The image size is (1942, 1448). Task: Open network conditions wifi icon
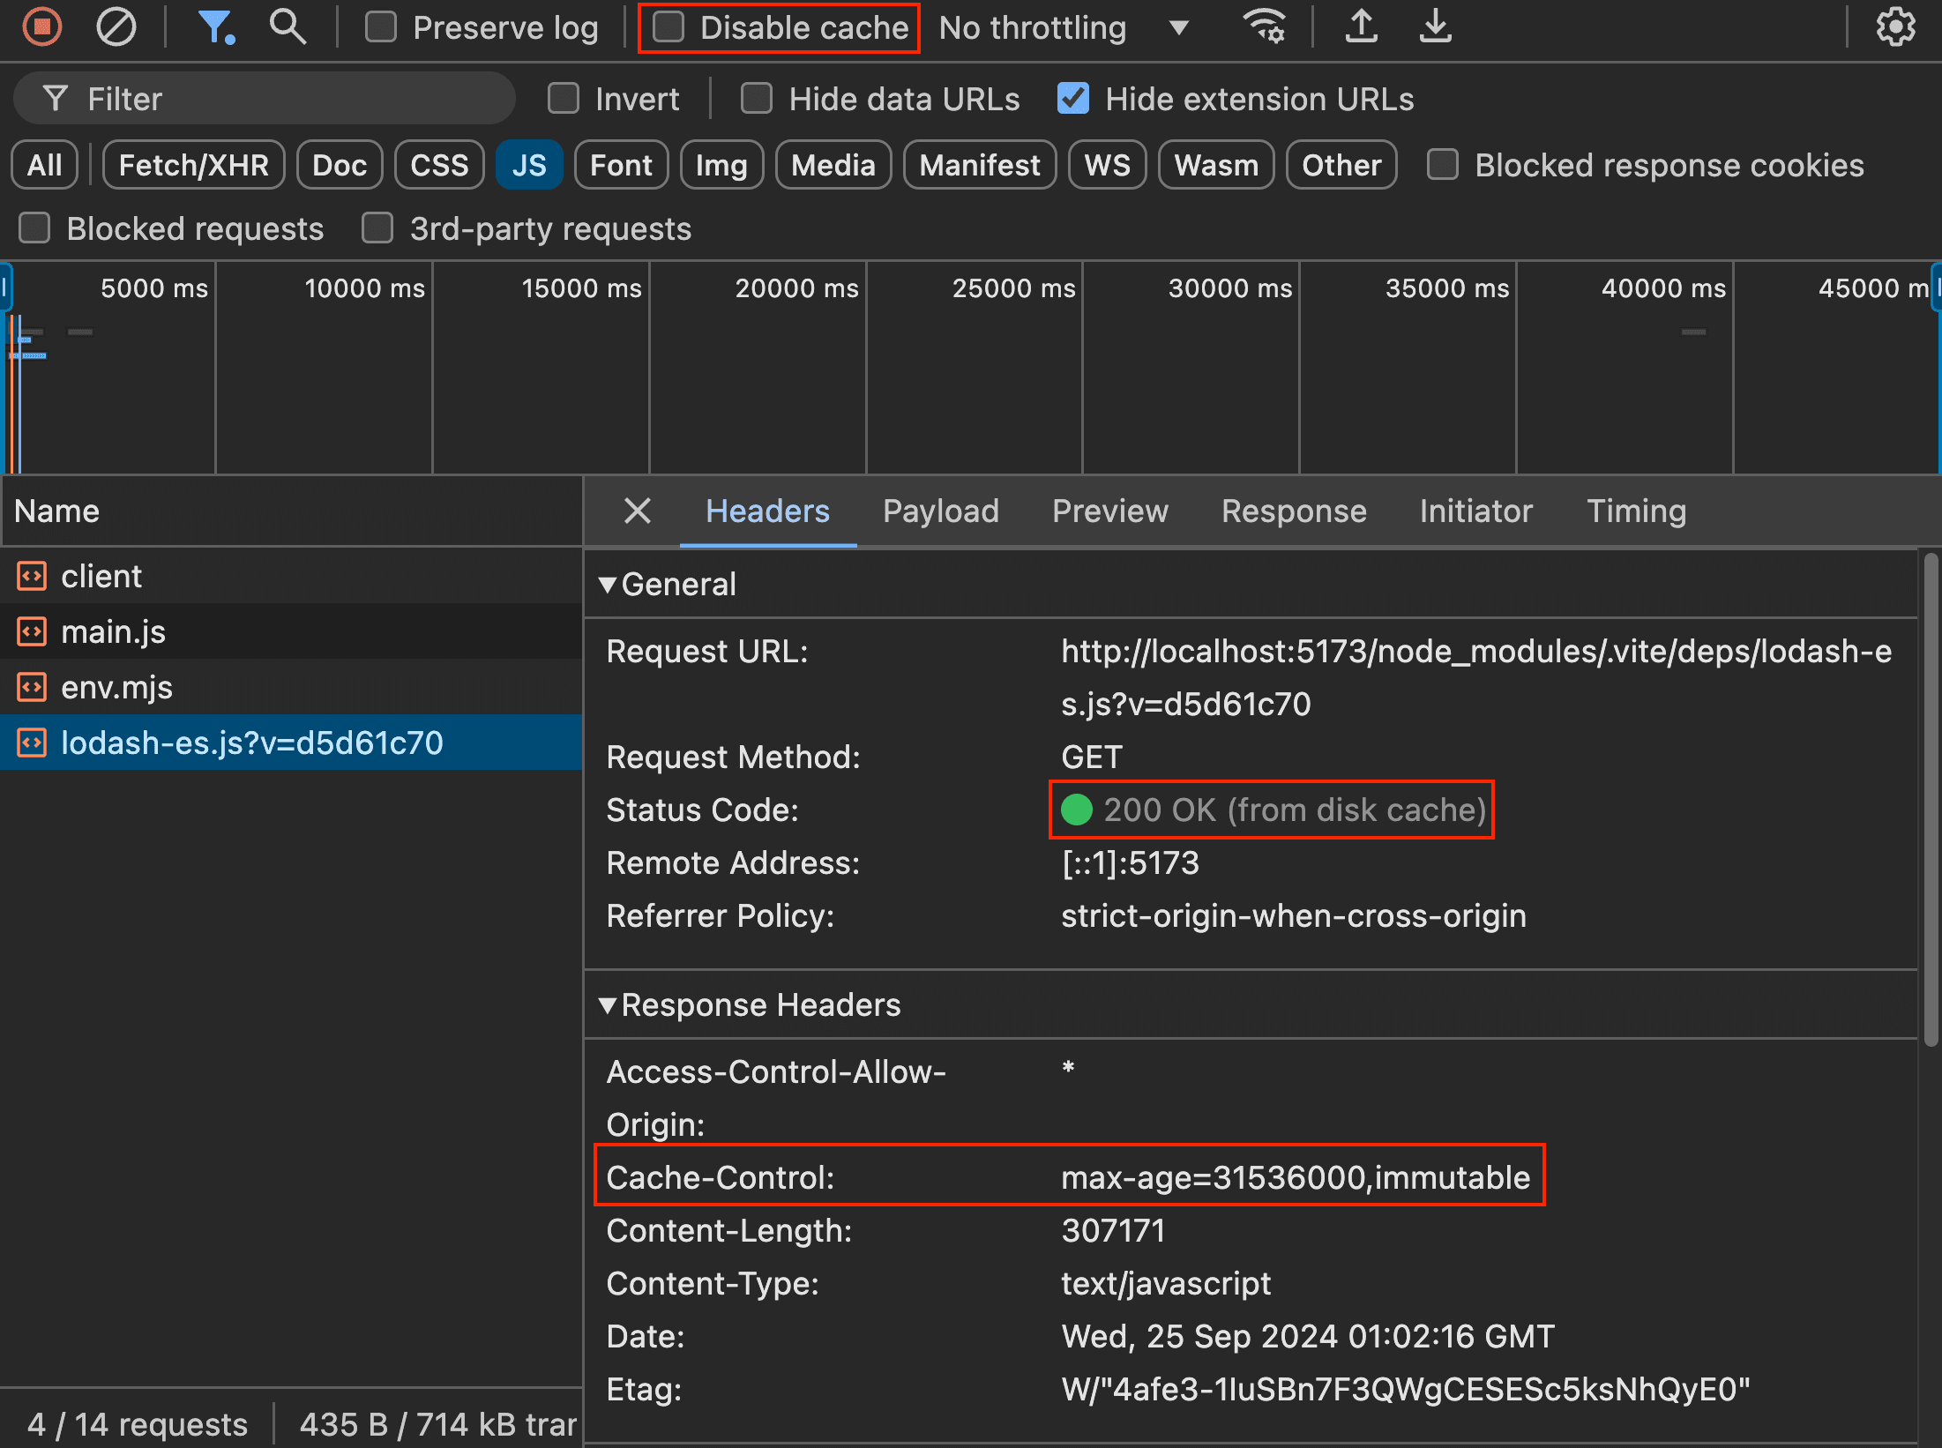1264,27
